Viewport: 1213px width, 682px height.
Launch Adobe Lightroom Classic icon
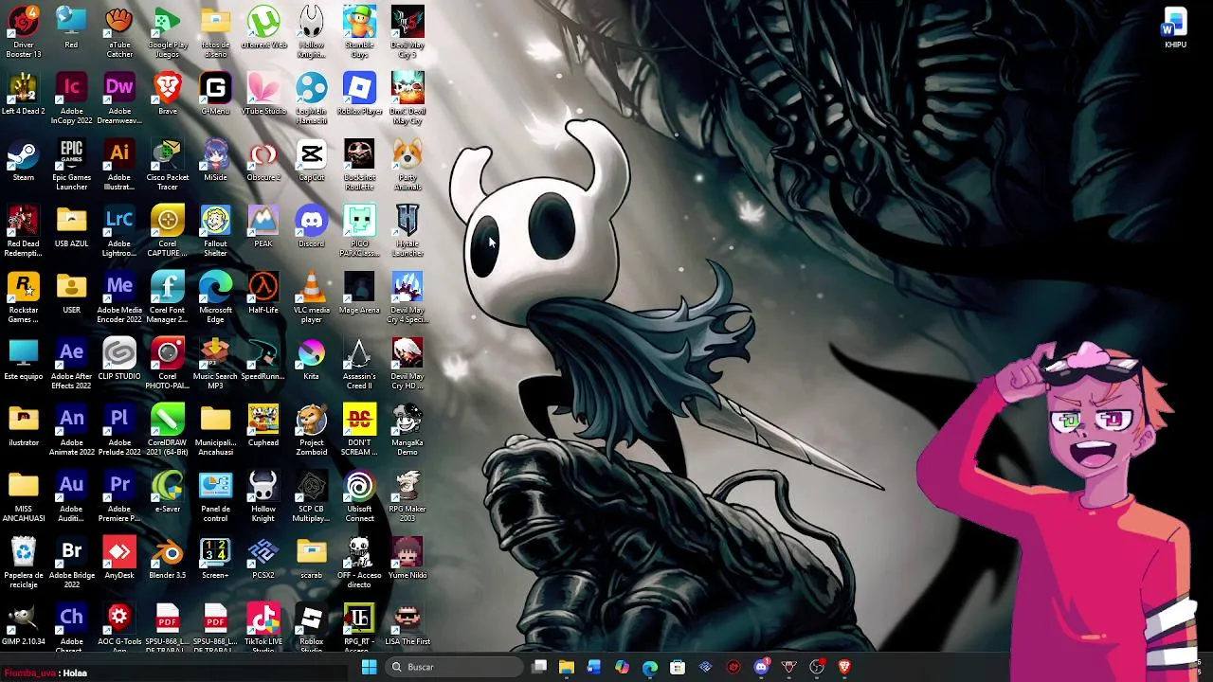(119, 231)
